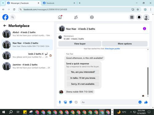Viewport: 154px width, 115px height.
Task: Open the Facebook search magnifier
Action: tap(13, 17)
